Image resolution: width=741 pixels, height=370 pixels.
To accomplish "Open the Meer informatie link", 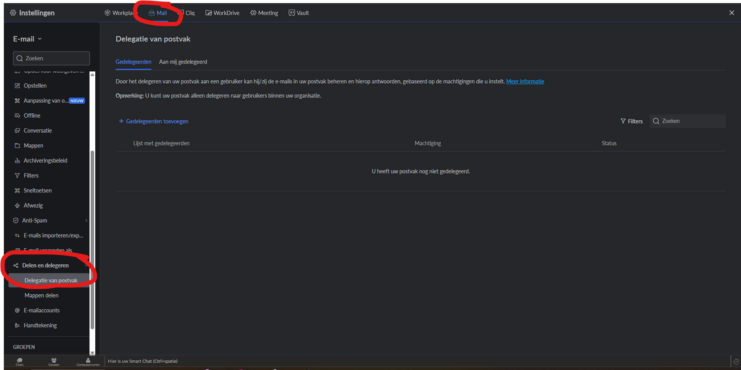I will pos(525,81).
